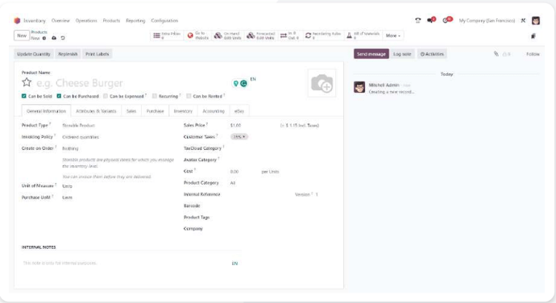Open the debug tools wrench icon
The height and width of the screenshot is (303, 556).
pyautogui.click(x=523, y=21)
